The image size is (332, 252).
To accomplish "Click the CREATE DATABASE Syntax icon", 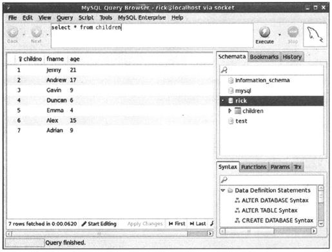I will coord(237,220).
